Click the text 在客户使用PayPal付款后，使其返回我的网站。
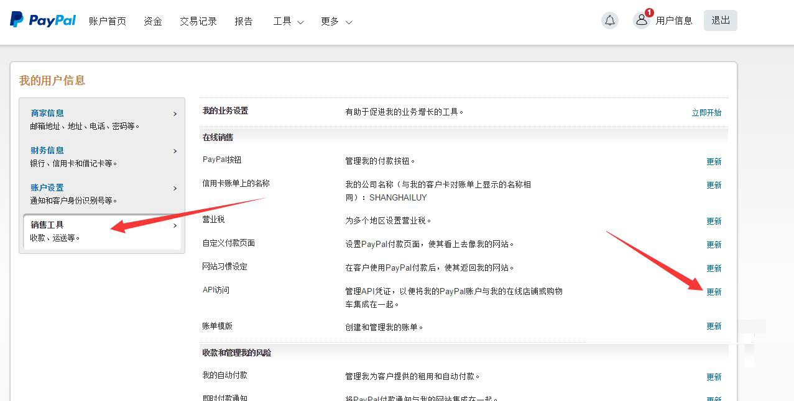Viewport: 794px width, 401px height. 430,268
